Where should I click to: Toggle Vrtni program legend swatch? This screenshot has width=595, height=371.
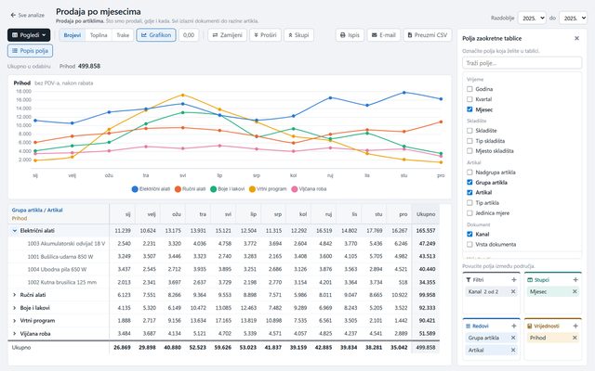252,189
